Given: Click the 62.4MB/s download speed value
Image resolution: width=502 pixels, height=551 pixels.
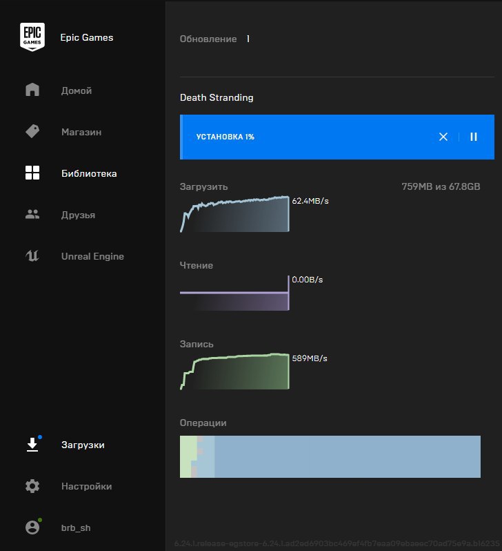Looking at the screenshot, I should 310,201.
